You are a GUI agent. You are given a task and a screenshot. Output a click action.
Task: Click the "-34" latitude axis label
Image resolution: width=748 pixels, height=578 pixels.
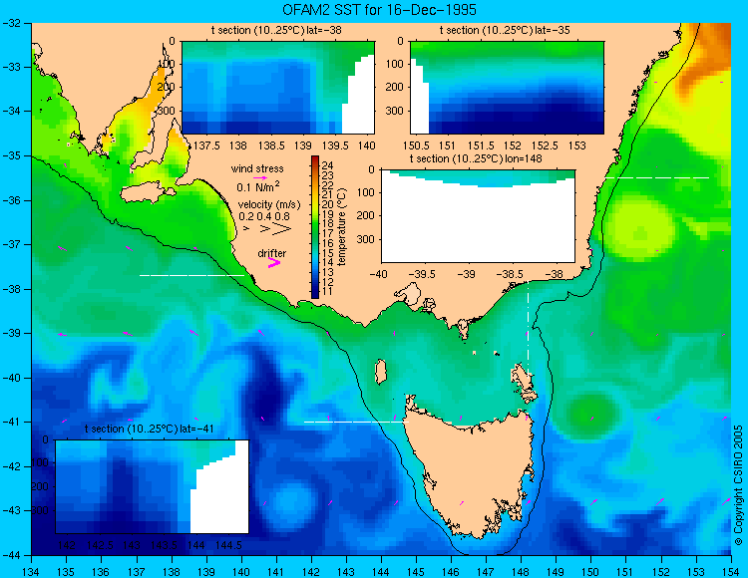point(10,111)
